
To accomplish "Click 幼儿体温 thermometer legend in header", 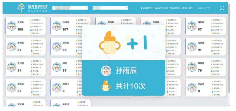I will (187, 8).
